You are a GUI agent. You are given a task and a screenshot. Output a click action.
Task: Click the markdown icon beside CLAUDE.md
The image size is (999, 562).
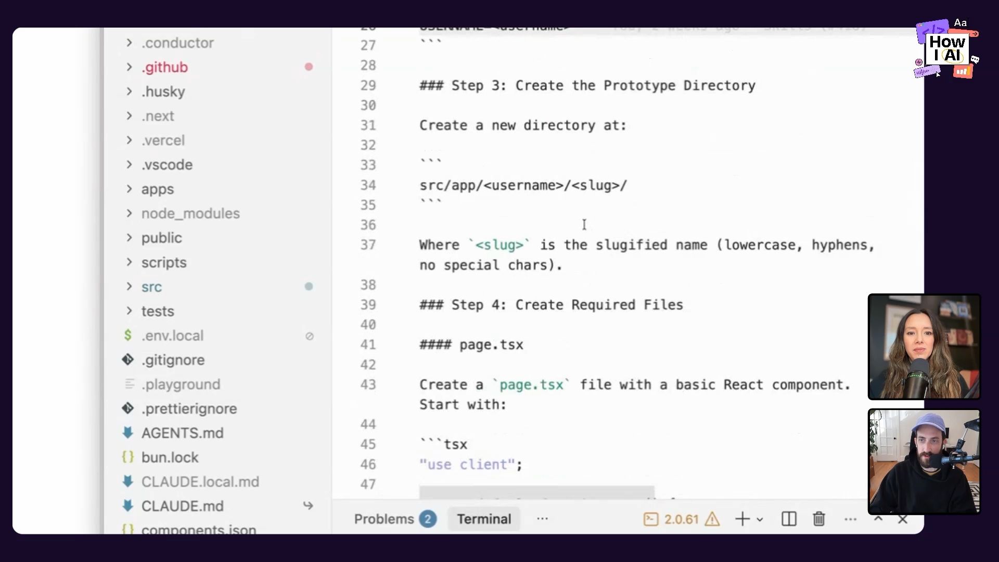[x=128, y=506]
